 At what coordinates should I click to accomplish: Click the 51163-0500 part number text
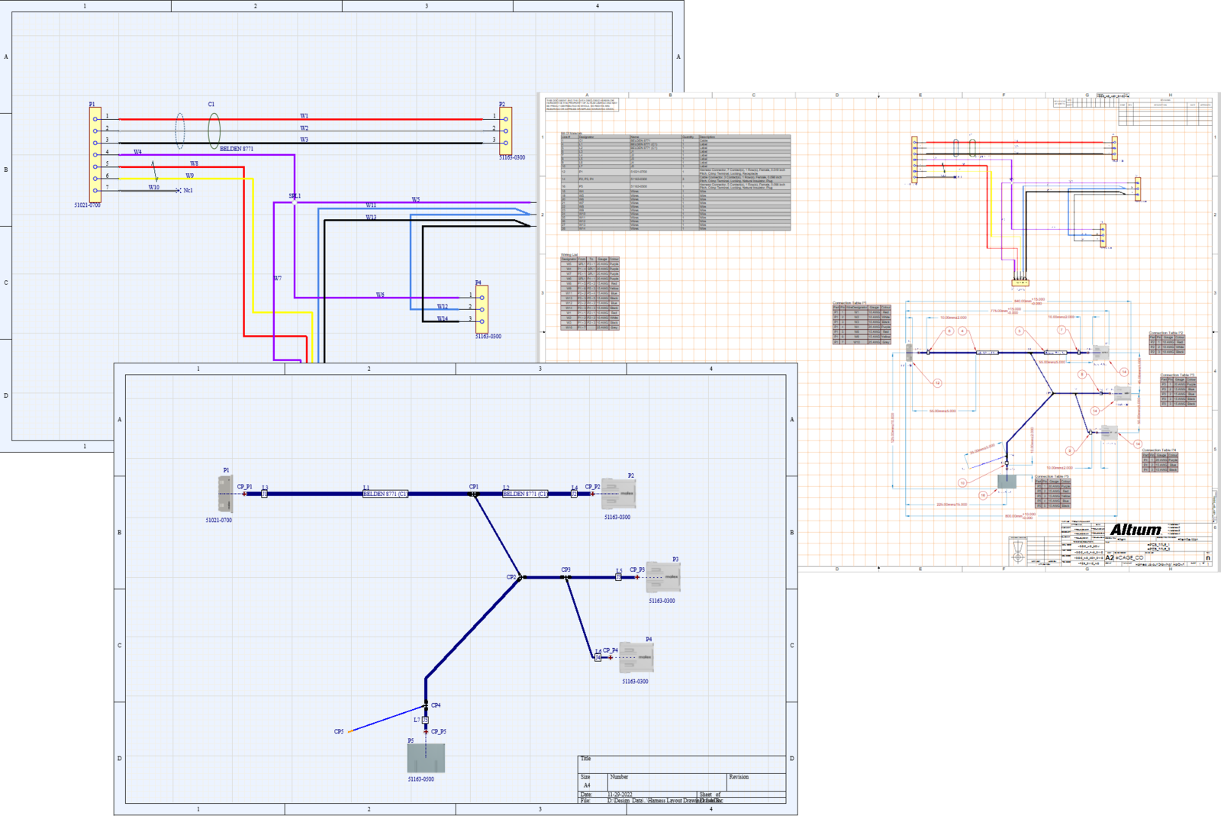pos(420,779)
